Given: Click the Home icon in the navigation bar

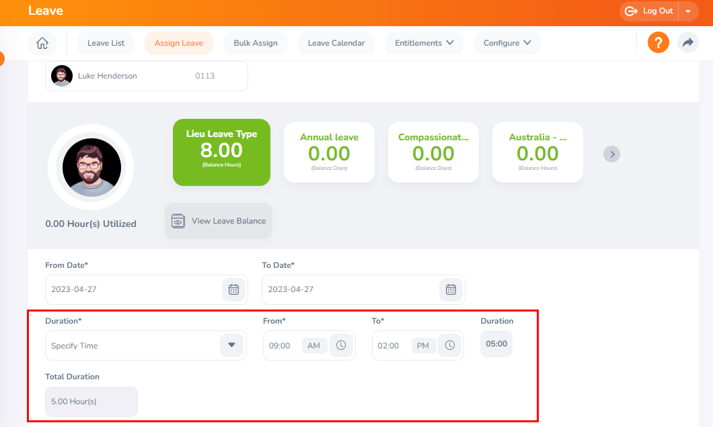Looking at the screenshot, I should pos(42,42).
